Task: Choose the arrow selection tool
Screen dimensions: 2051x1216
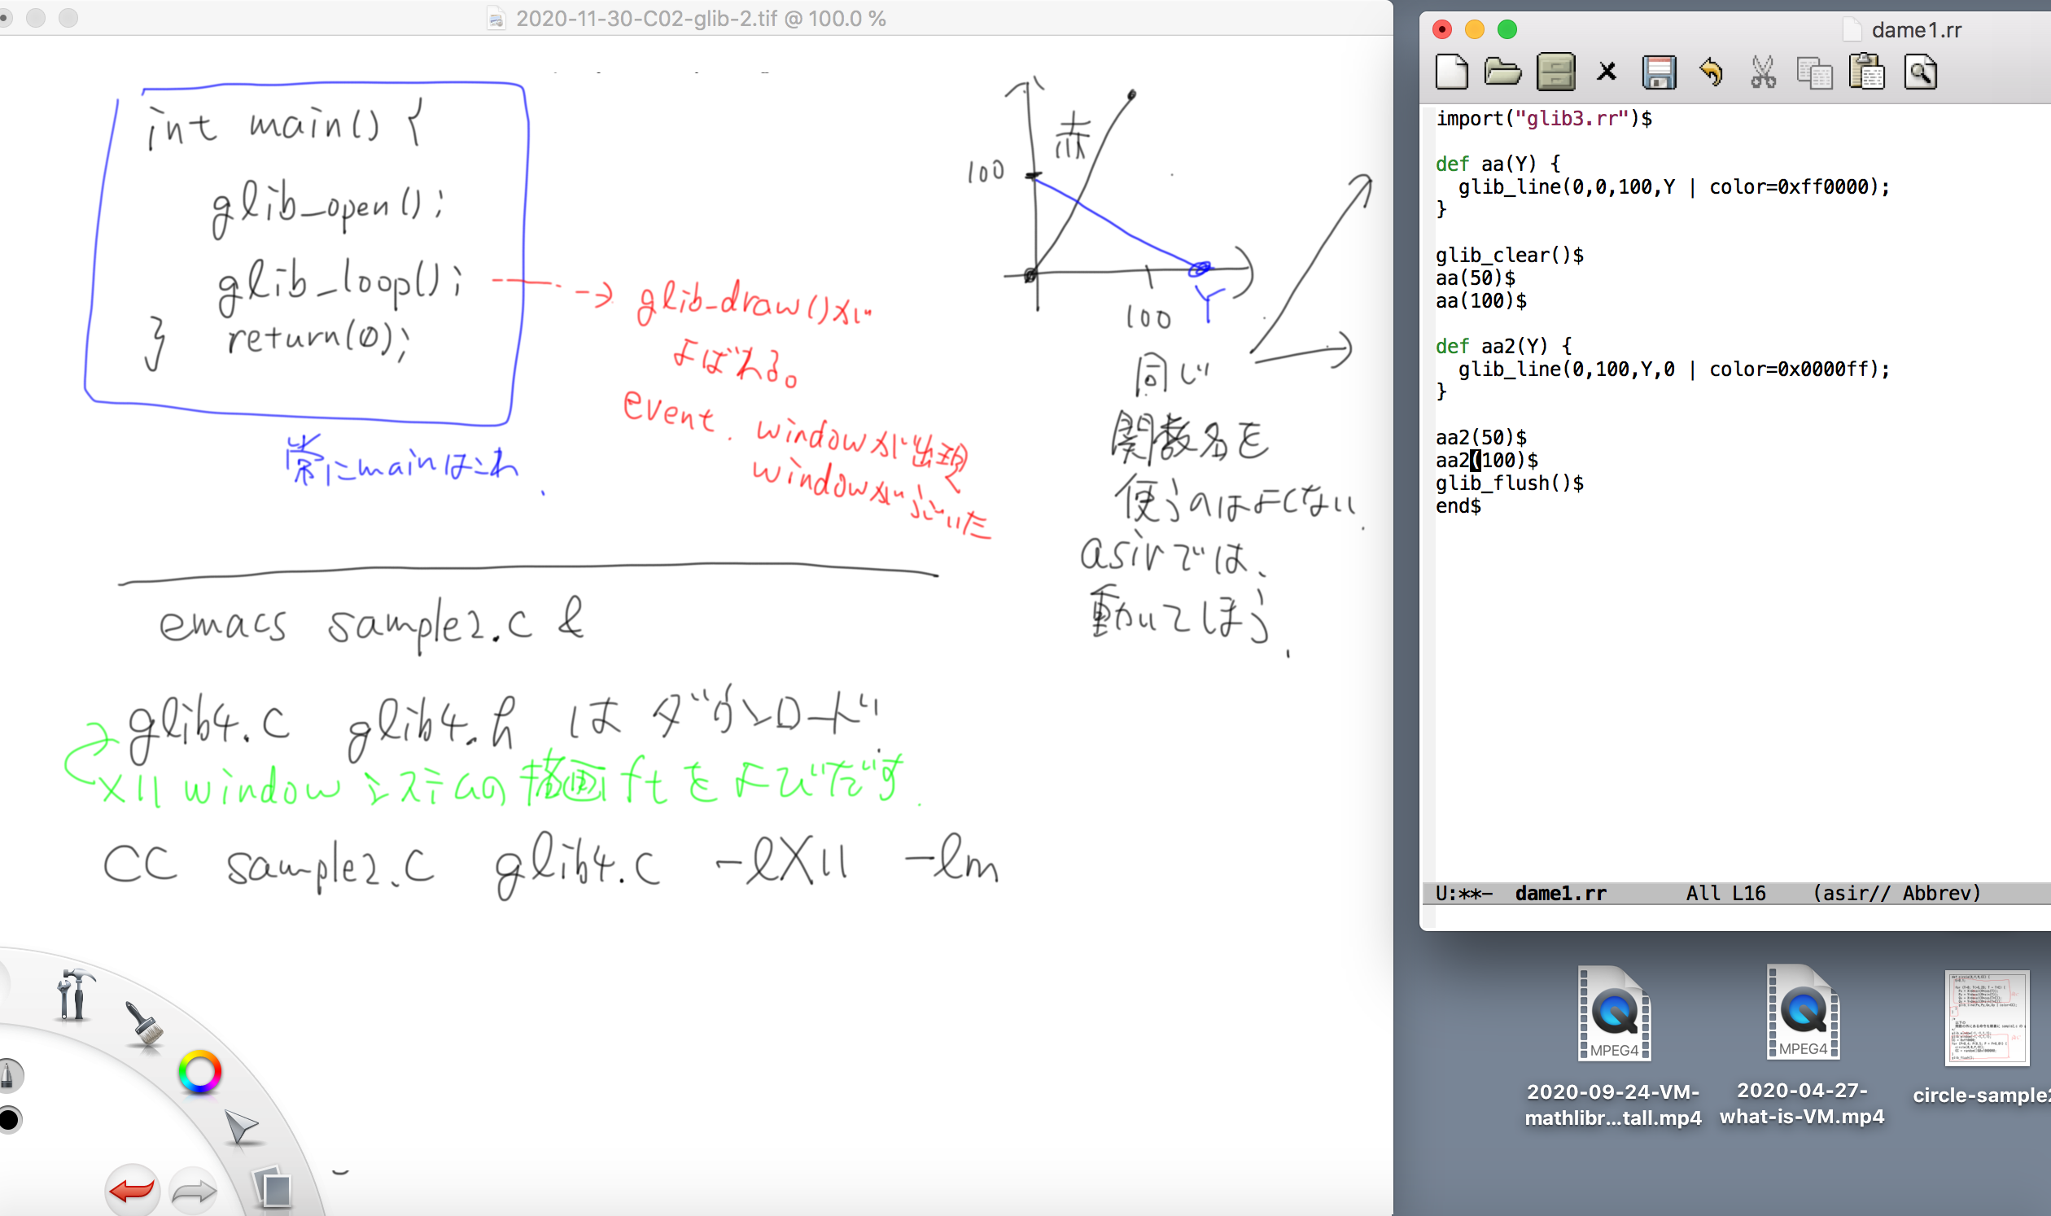Action: 241,1126
